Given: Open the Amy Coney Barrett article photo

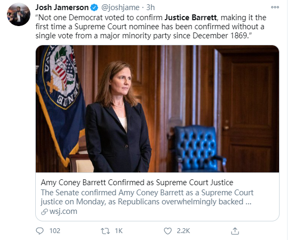Looking at the screenshot, I should 157,109.
